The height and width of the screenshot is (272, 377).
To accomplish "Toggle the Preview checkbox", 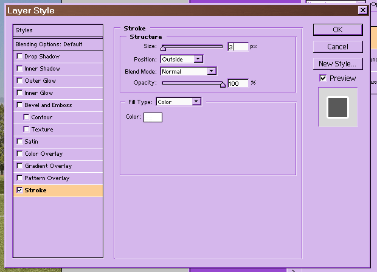I will point(323,78).
